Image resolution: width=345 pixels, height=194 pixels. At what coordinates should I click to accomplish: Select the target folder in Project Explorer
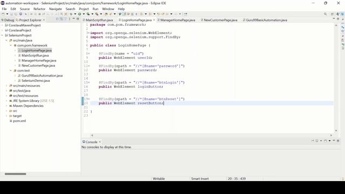tap(17, 116)
